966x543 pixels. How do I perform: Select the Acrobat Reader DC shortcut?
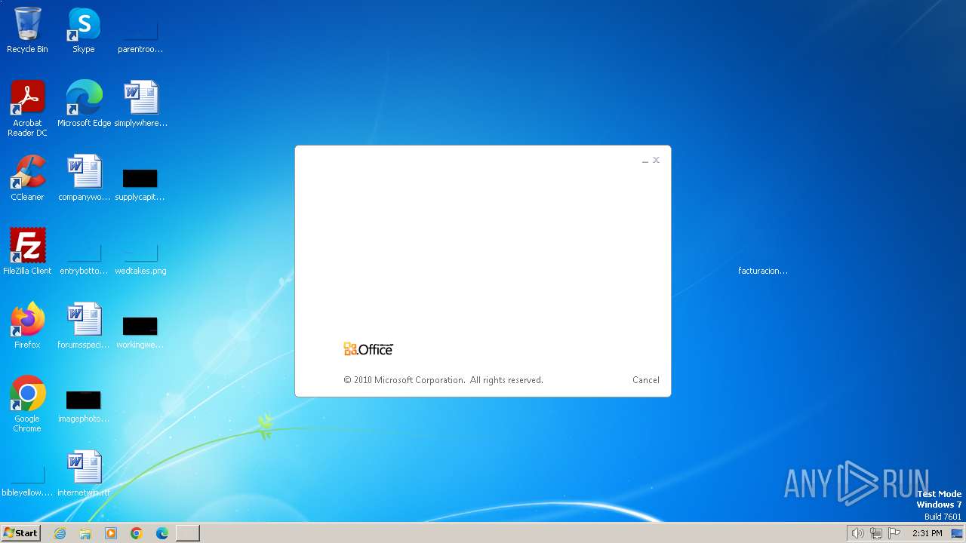click(27, 109)
